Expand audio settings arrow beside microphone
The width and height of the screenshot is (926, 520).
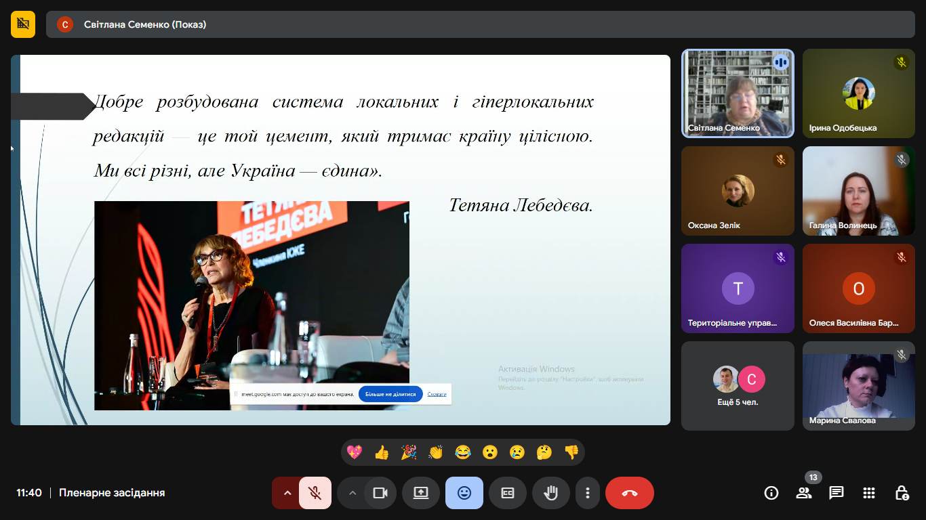pyautogui.click(x=287, y=493)
